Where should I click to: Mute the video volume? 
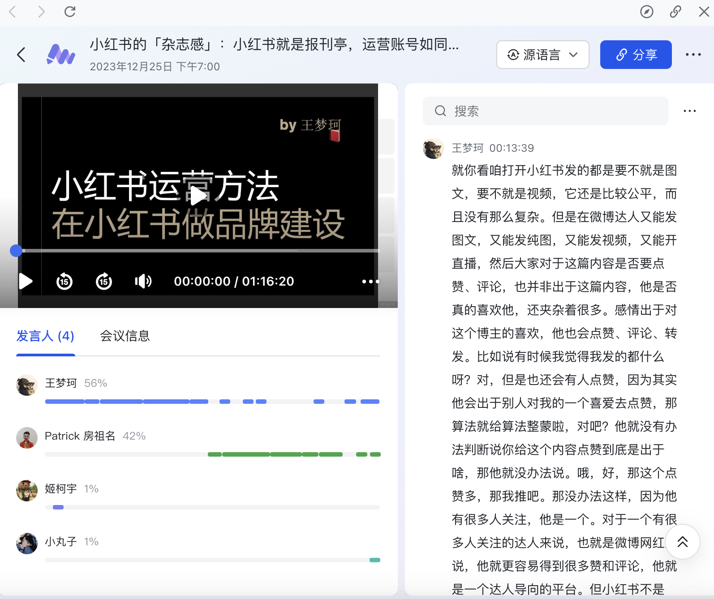click(x=143, y=281)
